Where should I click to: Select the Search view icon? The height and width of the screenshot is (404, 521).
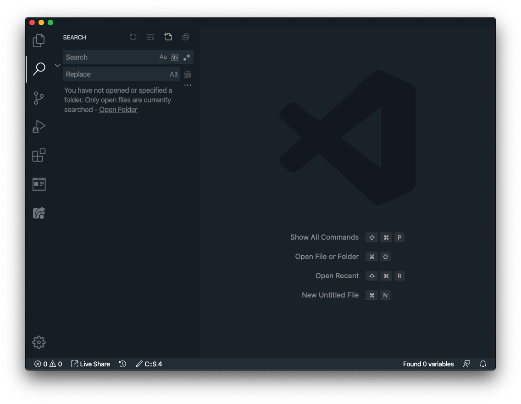pyautogui.click(x=39, y=69)
